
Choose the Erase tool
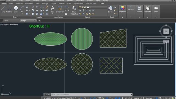pos(47,7)
